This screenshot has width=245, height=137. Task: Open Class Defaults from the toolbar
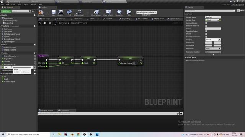[108, 13]
